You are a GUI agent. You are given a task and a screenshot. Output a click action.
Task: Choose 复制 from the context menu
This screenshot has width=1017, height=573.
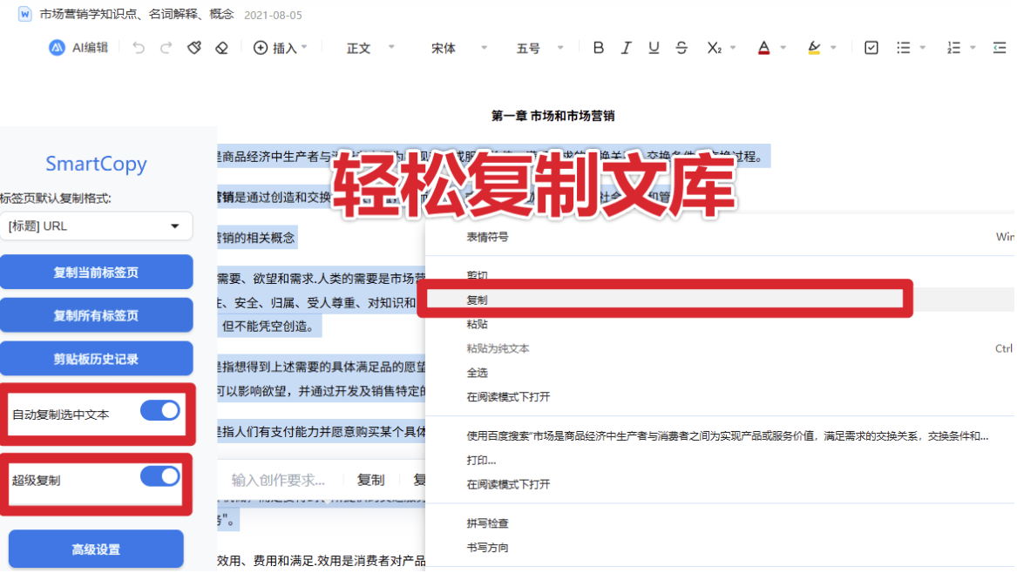478,300
